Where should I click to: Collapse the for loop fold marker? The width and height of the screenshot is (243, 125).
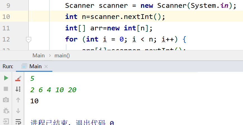coord(28,40)
